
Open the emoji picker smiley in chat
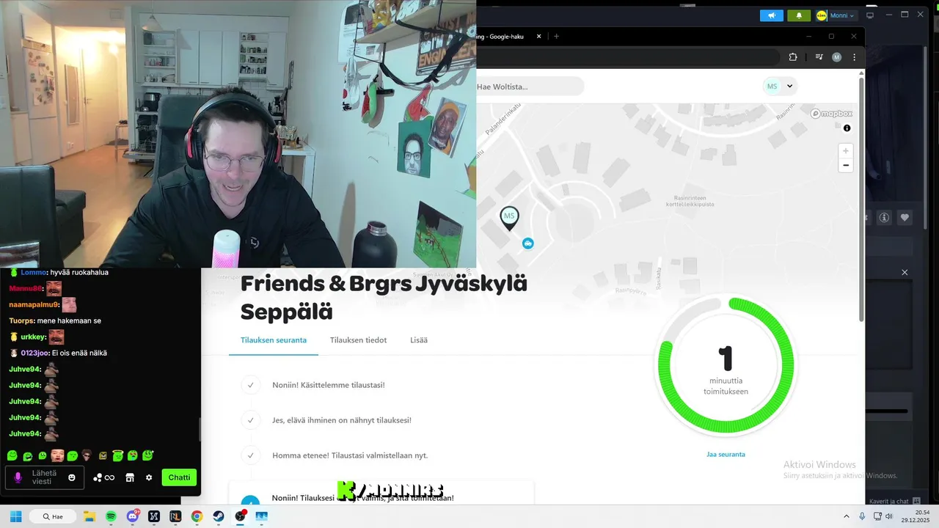(x=72, y=477)
